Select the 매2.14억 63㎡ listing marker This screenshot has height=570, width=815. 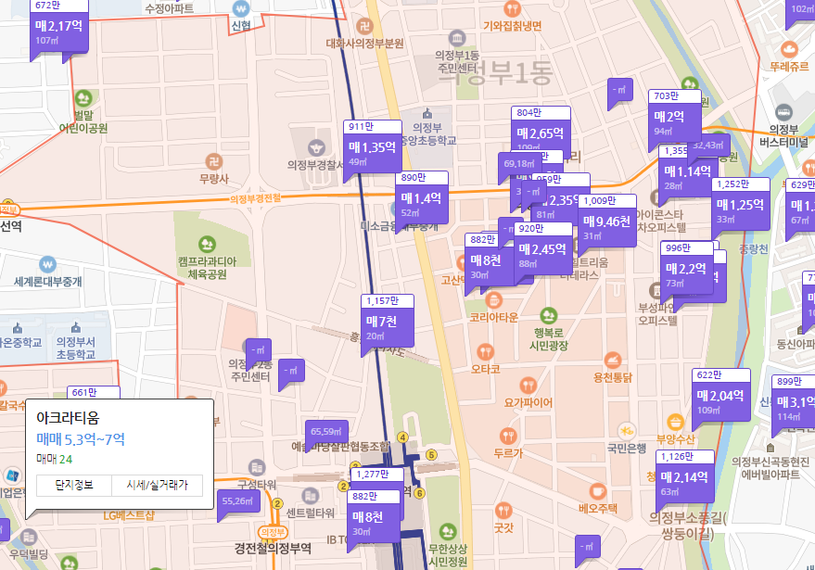click(684, 480)
